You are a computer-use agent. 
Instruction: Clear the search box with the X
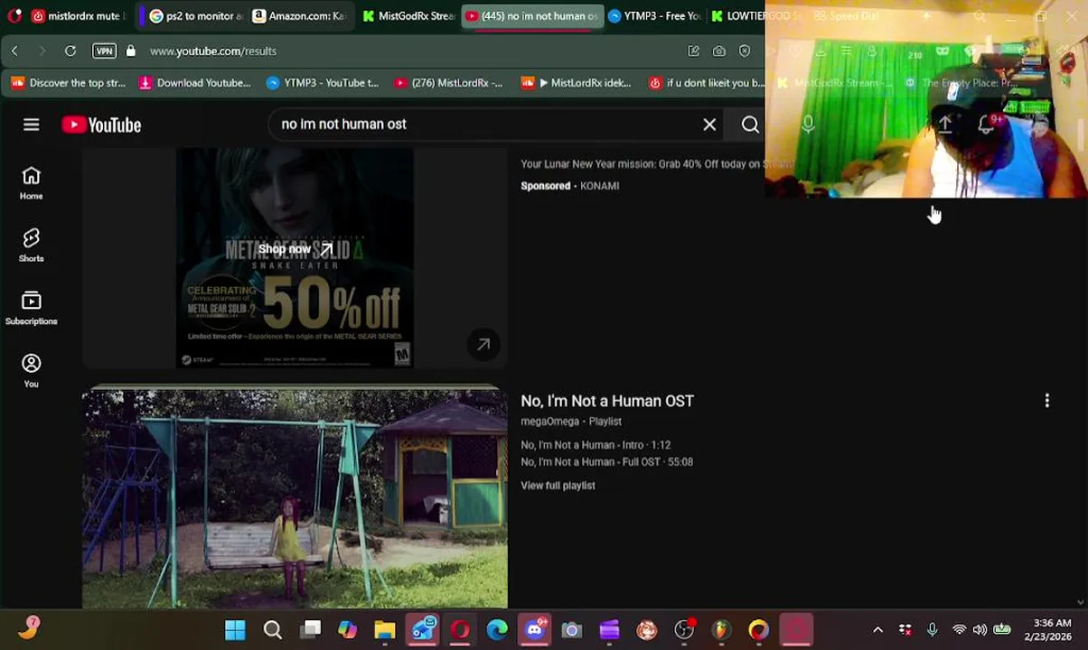pyautogui.click(x=709, y=125)
